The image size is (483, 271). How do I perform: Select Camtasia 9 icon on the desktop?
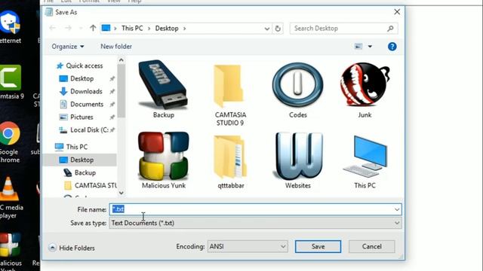tap(11, 82)
